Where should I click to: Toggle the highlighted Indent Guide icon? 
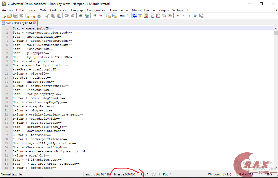point(134,16)
